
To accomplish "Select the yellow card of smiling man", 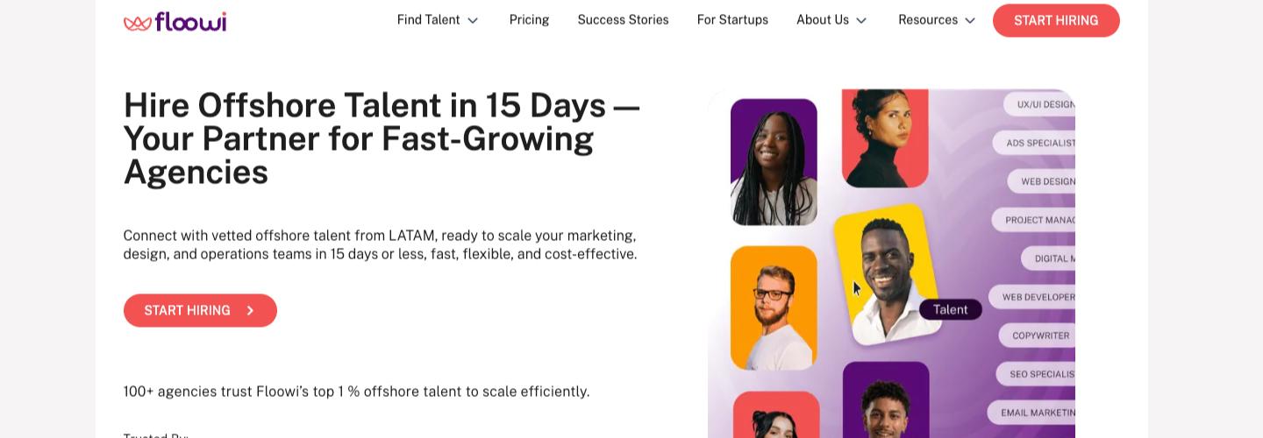I will coord(886,273).
